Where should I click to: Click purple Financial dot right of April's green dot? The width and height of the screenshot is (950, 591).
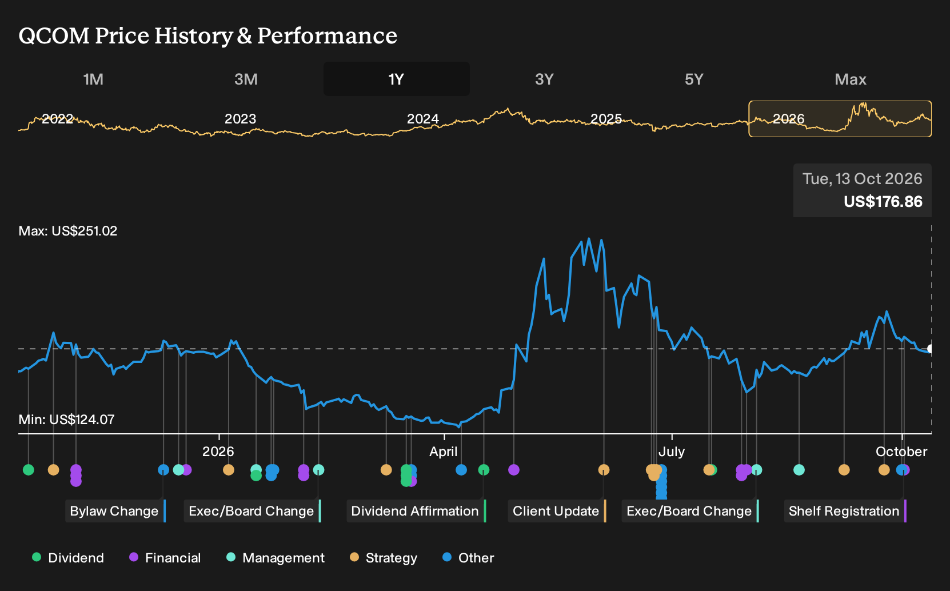(x=514, y=470)
